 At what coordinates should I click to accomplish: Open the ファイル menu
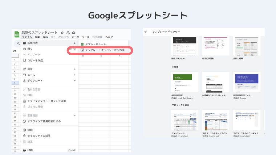[27, 37]
